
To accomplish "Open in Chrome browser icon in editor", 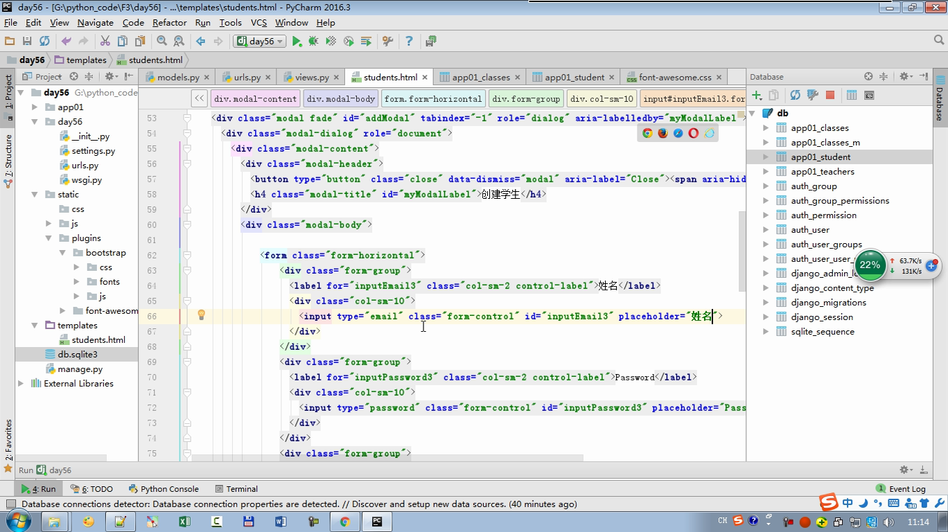I will [x=647, y=133].
